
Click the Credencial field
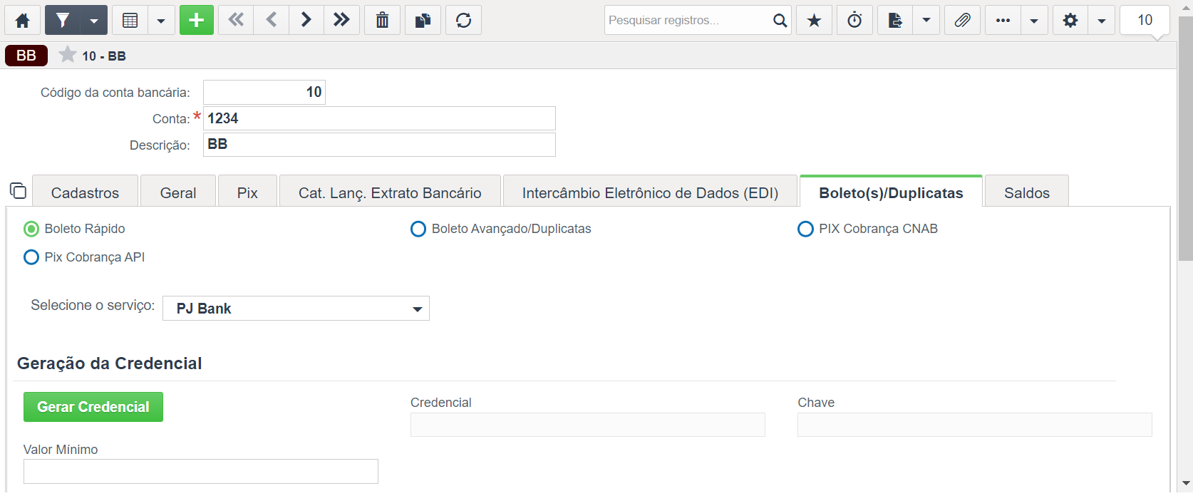[x=588, y=425]
